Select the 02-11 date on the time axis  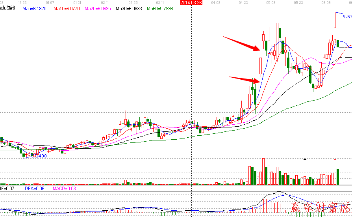point(104,2)
